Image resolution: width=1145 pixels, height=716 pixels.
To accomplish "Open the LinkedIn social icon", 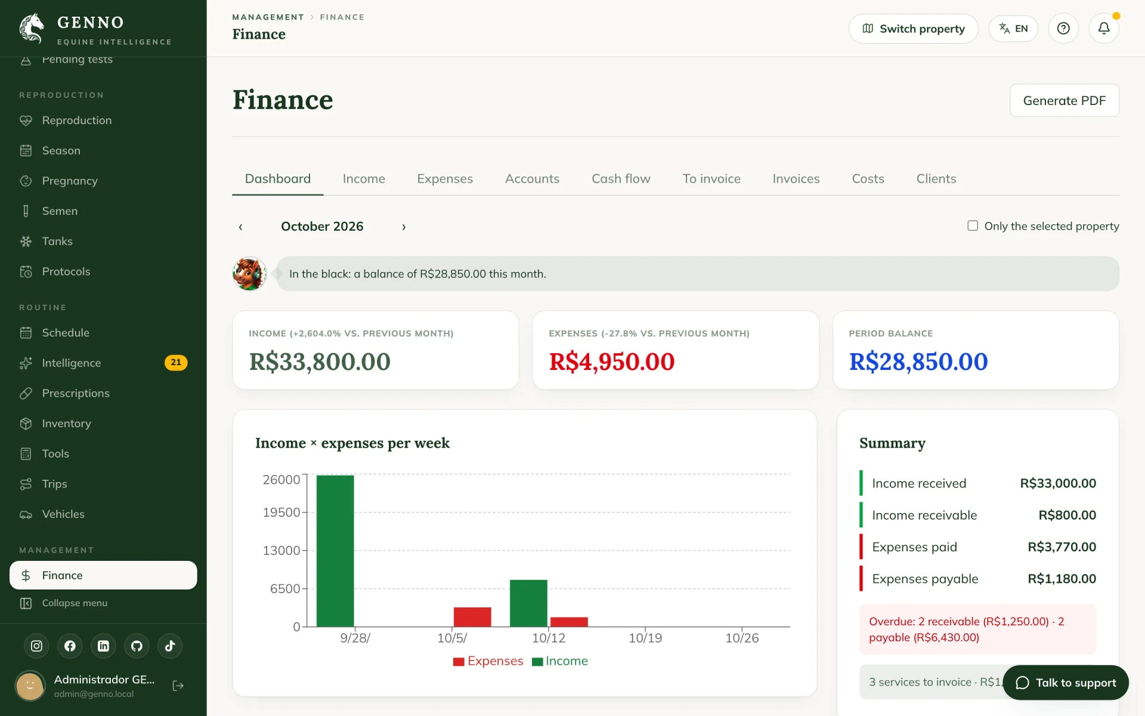I will pyautogui.click(x=103, y=646).
